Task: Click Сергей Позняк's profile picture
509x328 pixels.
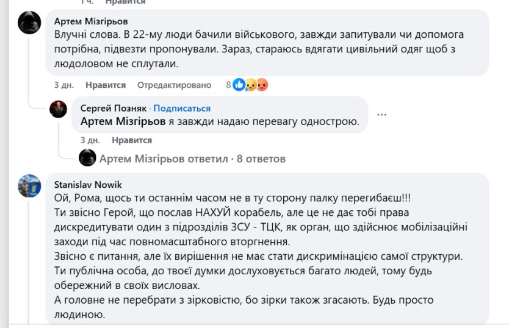Action: 58,109
